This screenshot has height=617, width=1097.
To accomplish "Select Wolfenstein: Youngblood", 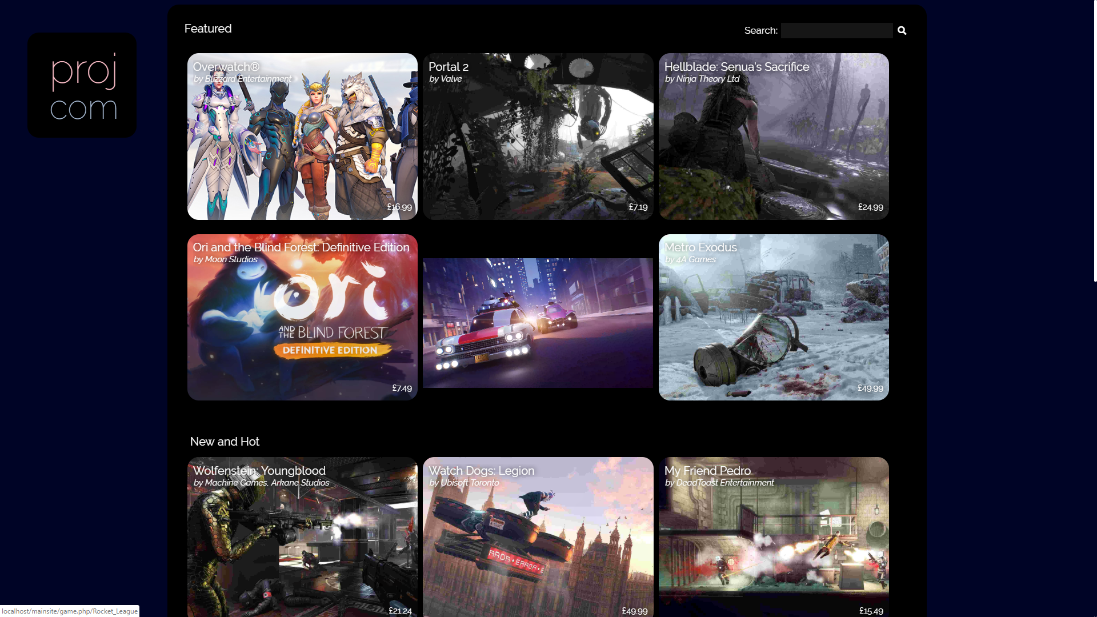I will (302, 537).
